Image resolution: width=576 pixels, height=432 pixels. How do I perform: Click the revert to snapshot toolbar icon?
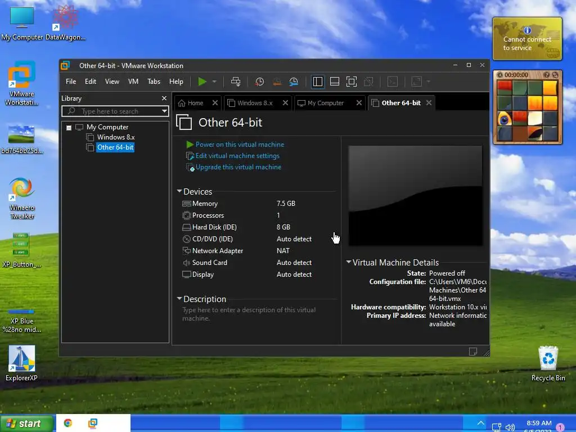[x=277, y=82]
